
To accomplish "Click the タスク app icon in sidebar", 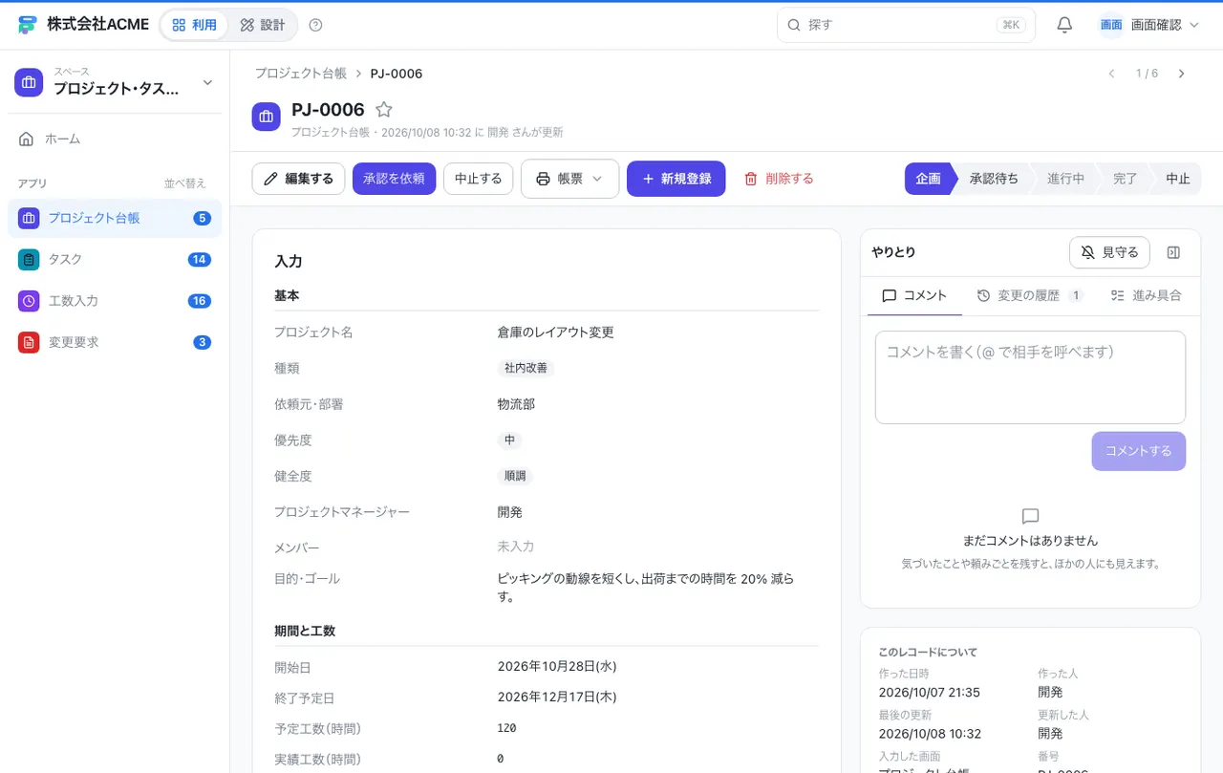I will (x=29, y=259).
